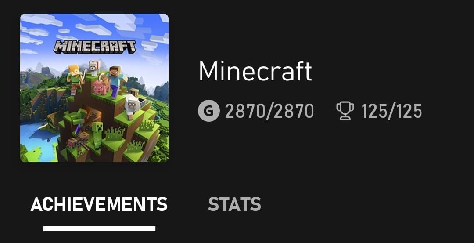Click the pink pig in cover art
Viewport: 474px width, 243px height.
(x=101, y=88)
